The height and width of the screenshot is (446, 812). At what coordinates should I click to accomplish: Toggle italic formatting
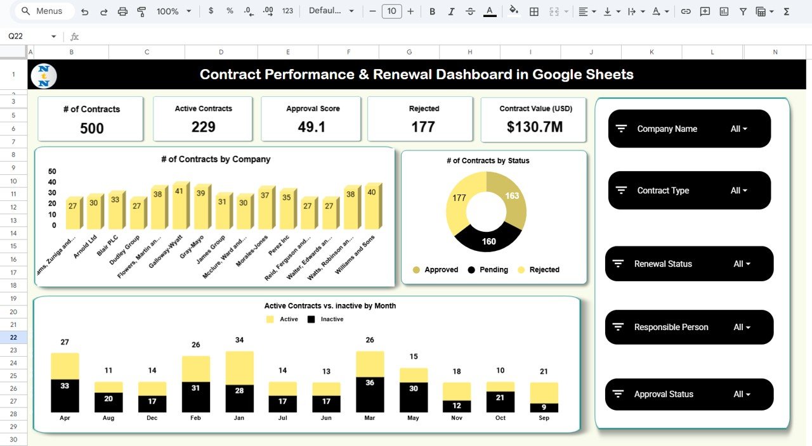(x=451, y=11)
